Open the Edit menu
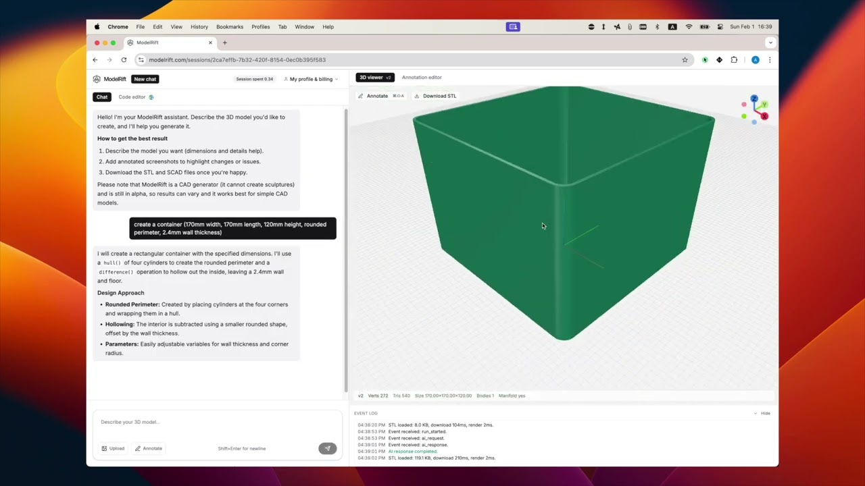This screenshot has width=865, height=486. coord(157,27)
